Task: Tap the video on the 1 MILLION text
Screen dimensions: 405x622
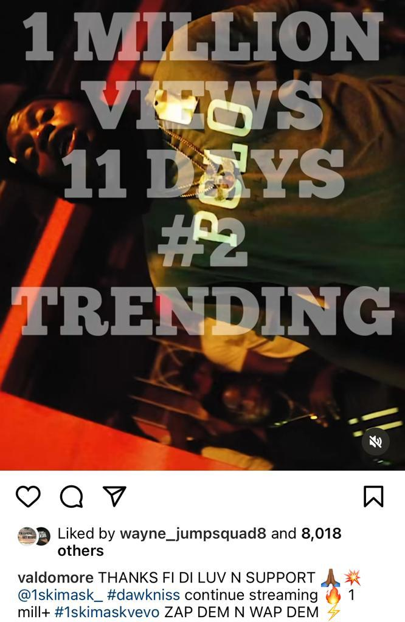Action: coord(202,36)
